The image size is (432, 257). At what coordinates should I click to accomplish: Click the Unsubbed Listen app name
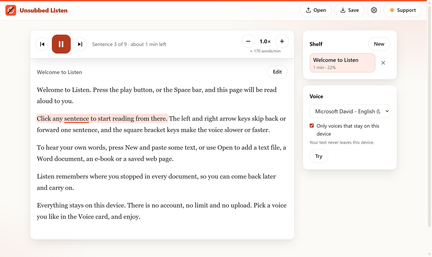click(43, 10)
